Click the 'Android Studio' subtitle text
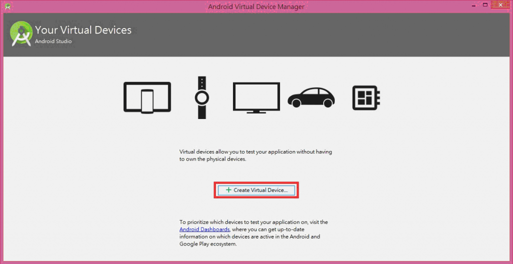This screenshot has width=513, height=264. pos(53,41)
